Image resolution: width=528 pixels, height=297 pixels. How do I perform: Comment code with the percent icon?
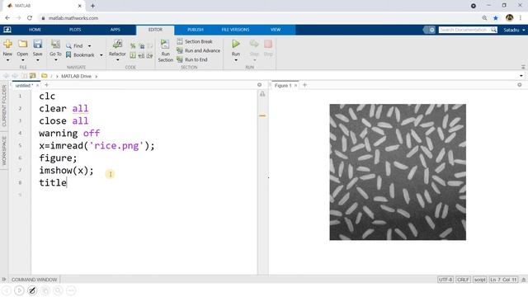click(133, 46)
